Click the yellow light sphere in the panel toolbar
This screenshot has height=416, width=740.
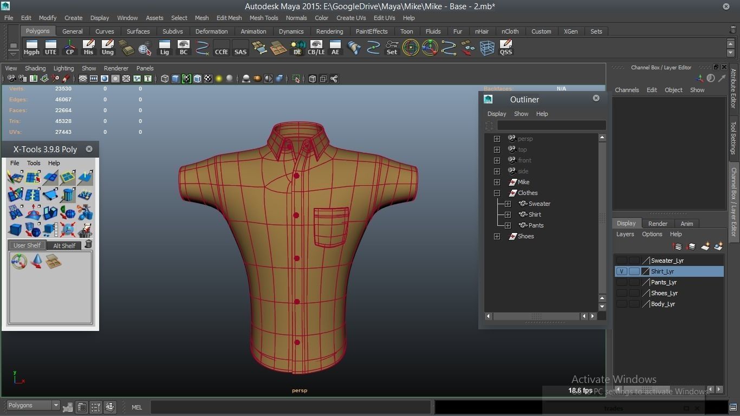click(219, 79)
